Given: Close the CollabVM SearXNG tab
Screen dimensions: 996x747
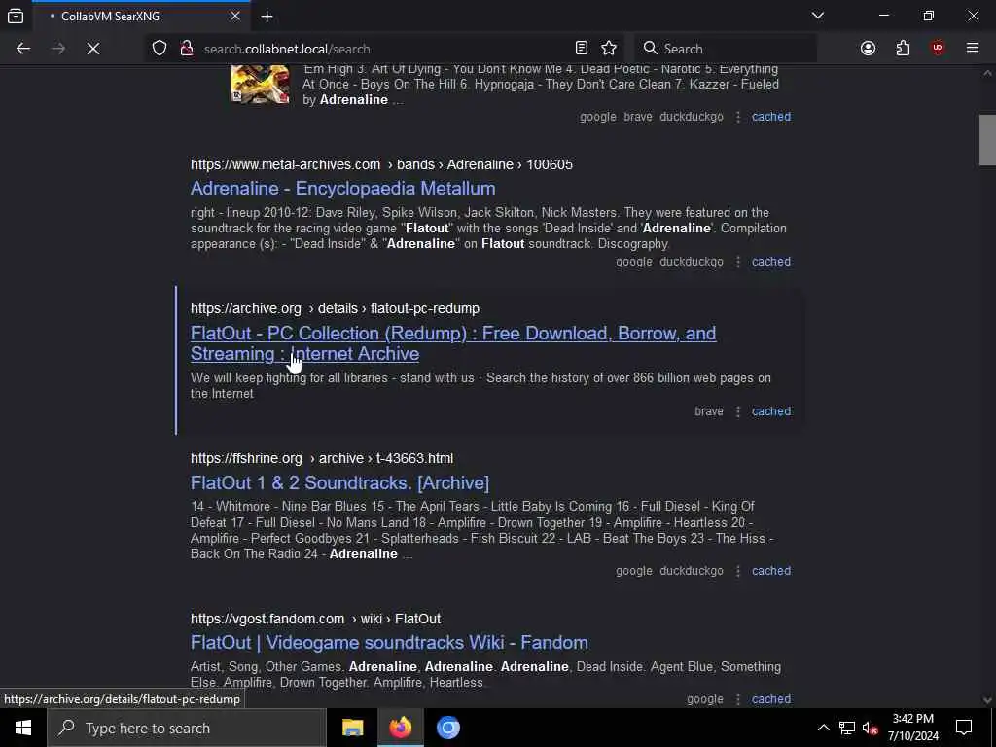Looking at the screenshot, I should (x=235, y=16).
